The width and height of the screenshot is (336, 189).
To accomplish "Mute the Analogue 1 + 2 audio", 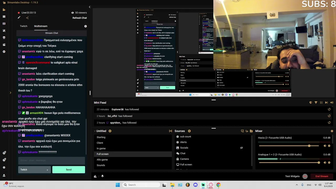I will point(325,162).
